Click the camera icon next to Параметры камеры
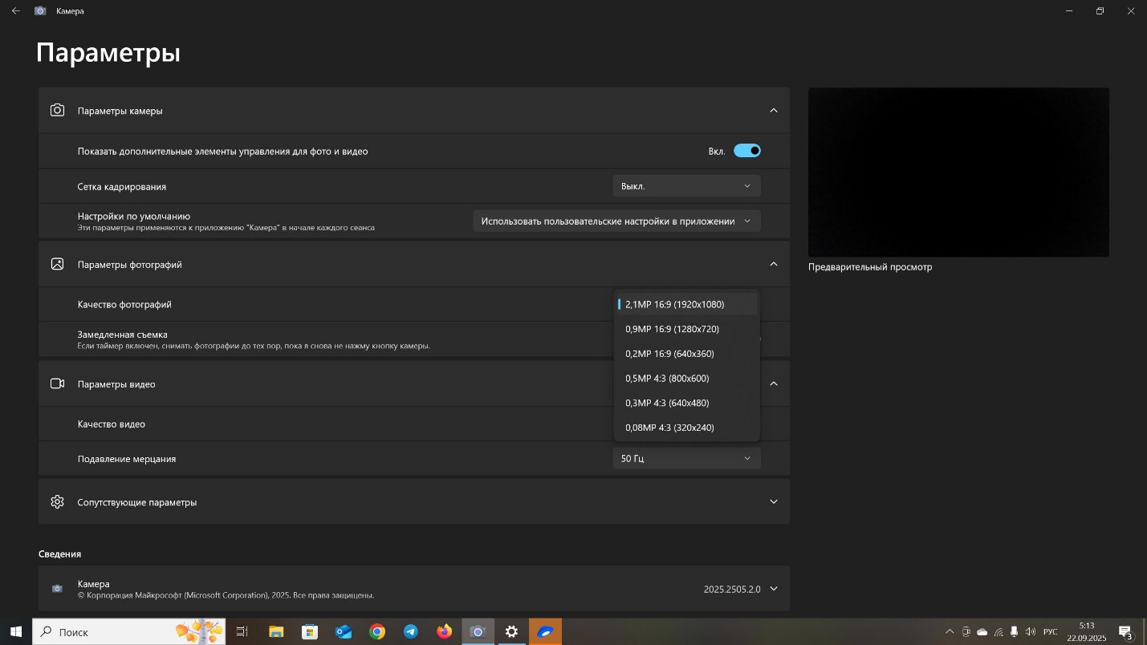The height and width of the screenshot is (645, 1147). click(x=57, y=111)
